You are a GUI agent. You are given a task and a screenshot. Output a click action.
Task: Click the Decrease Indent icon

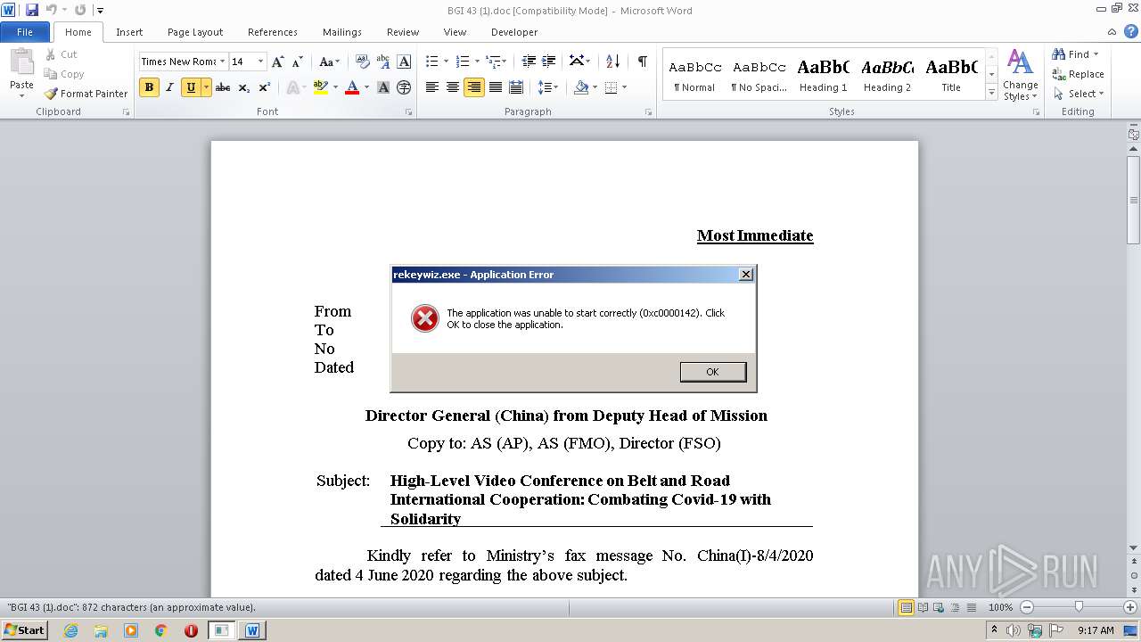coord(529,62)
